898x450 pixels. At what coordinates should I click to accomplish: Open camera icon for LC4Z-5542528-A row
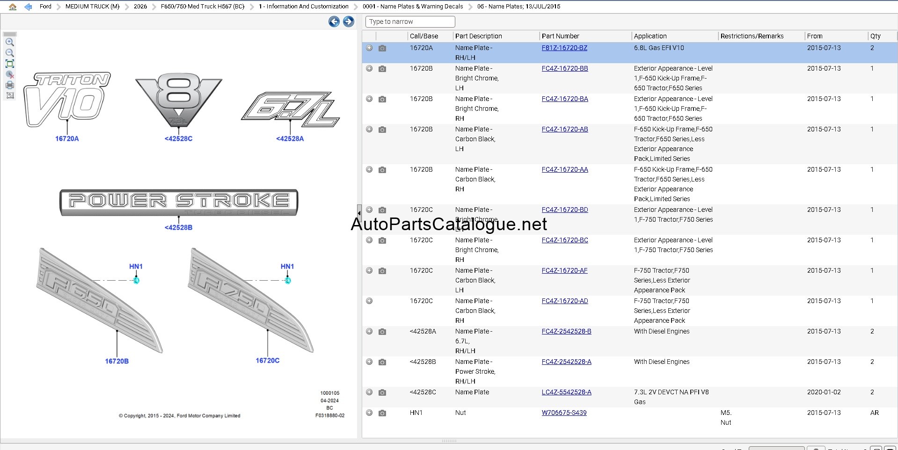(382, 392)
